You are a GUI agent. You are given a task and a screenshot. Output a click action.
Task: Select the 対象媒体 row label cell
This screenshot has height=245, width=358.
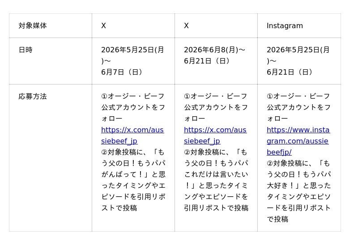point(51,25)
